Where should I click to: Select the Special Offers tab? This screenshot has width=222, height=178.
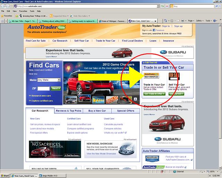click(x=126, y=111)
